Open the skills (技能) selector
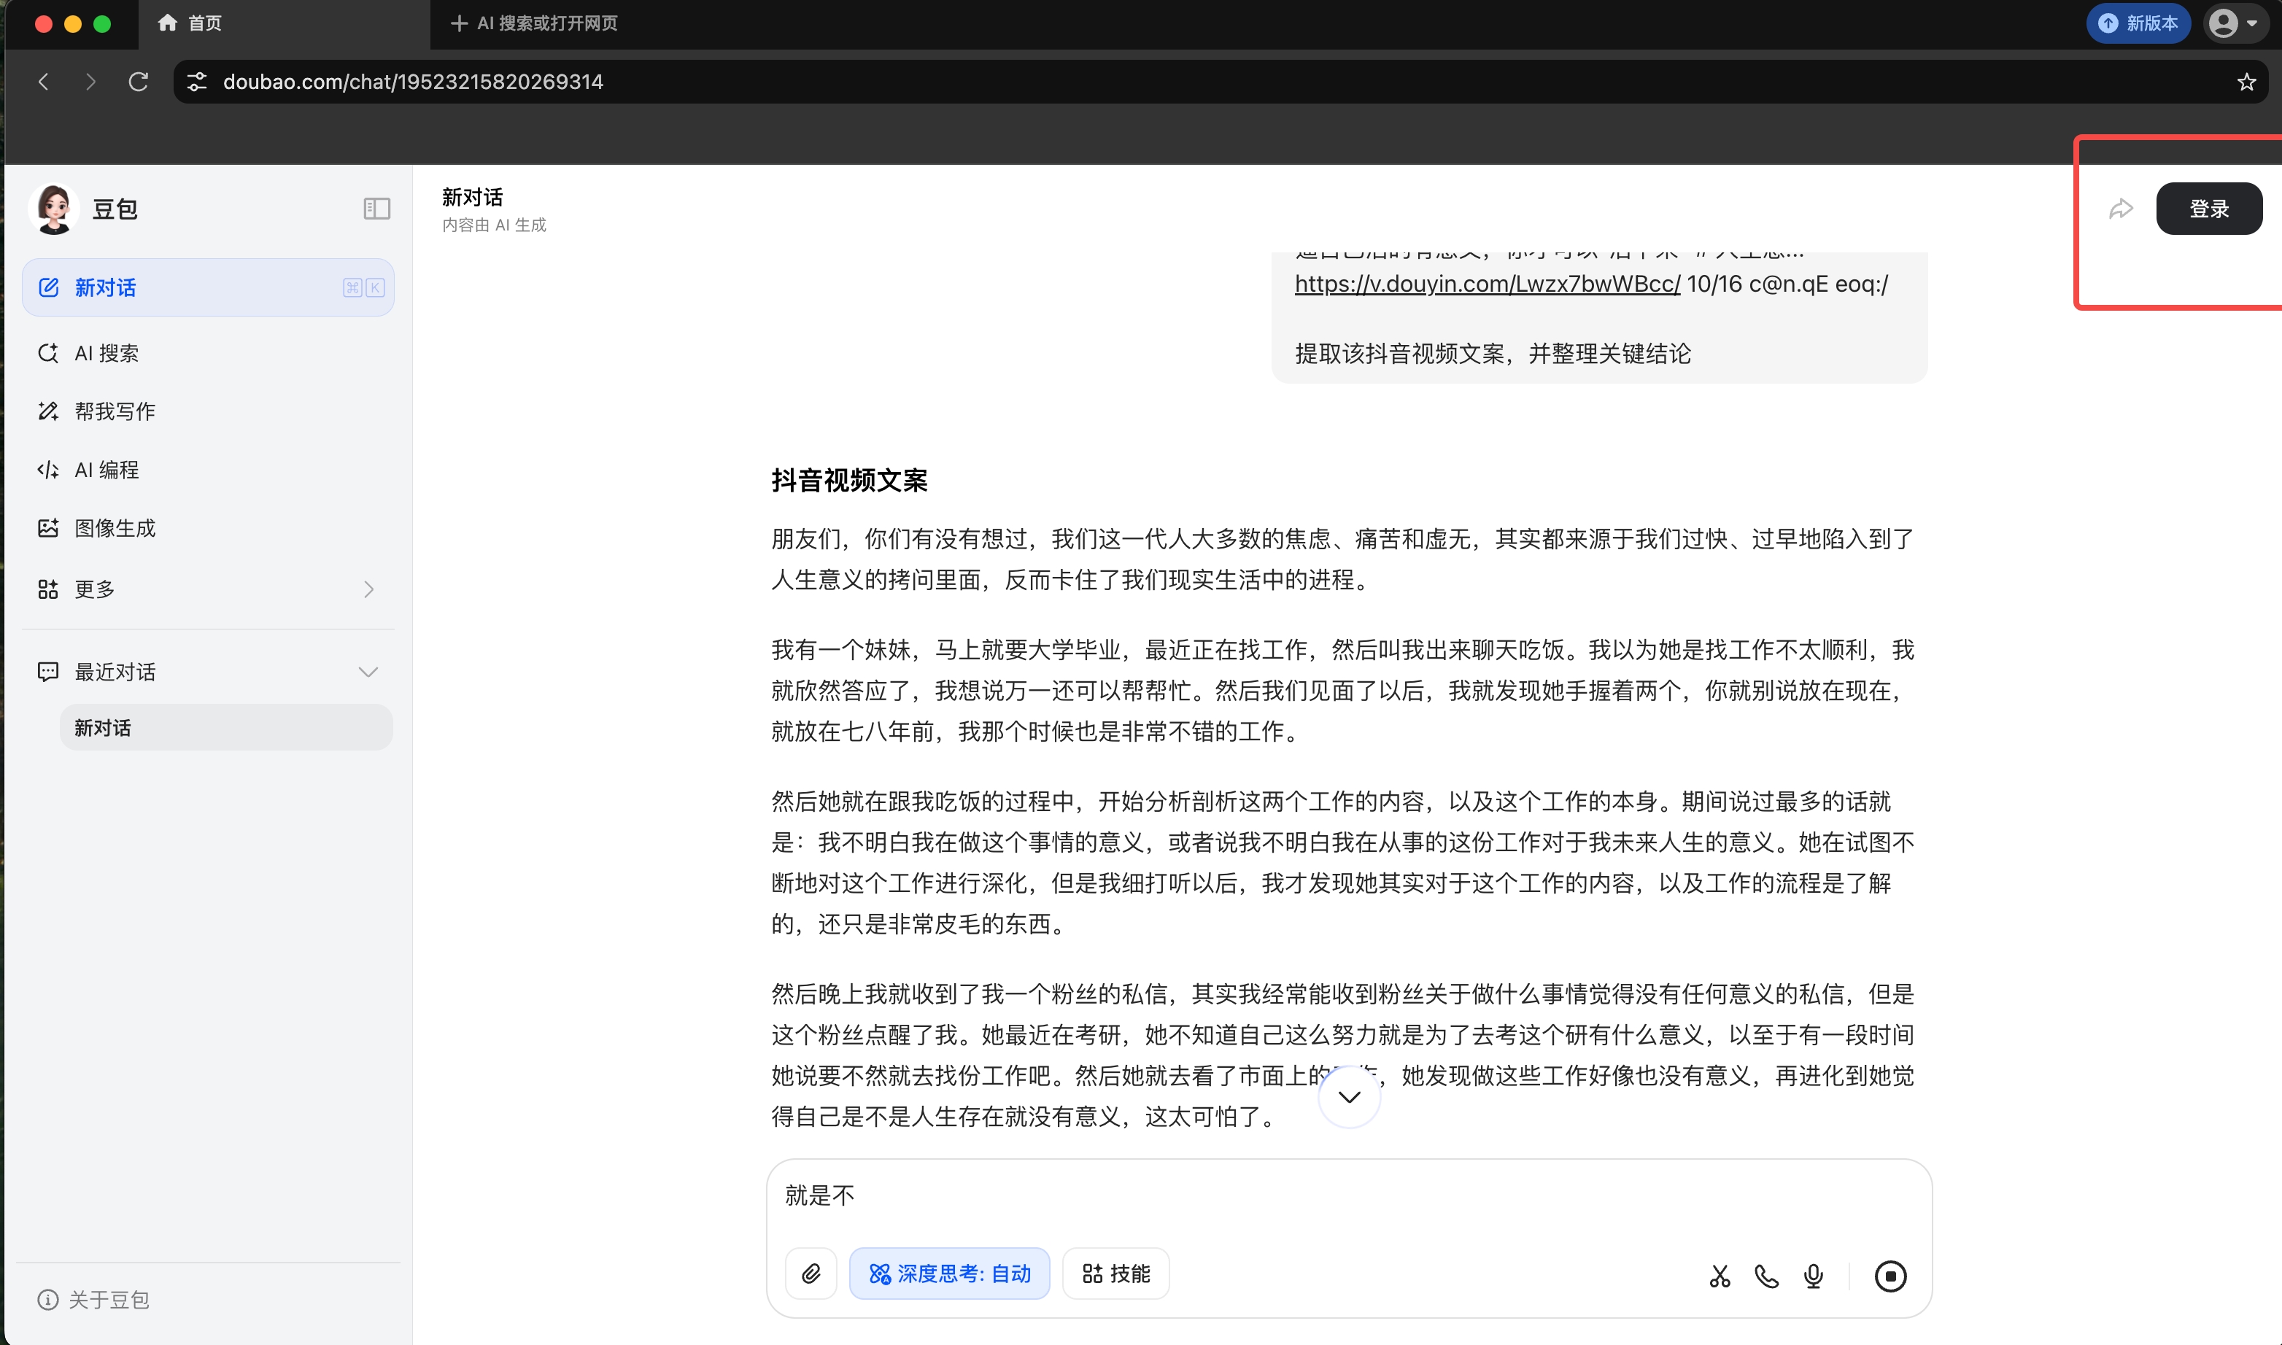The width and height of the screenshot is (2282, 1345). [1115, 1274]
